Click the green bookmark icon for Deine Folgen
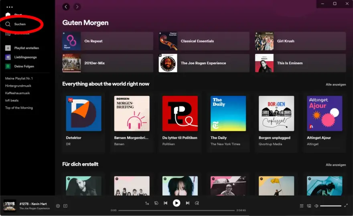The image size is (353, 216). (8, 66)
